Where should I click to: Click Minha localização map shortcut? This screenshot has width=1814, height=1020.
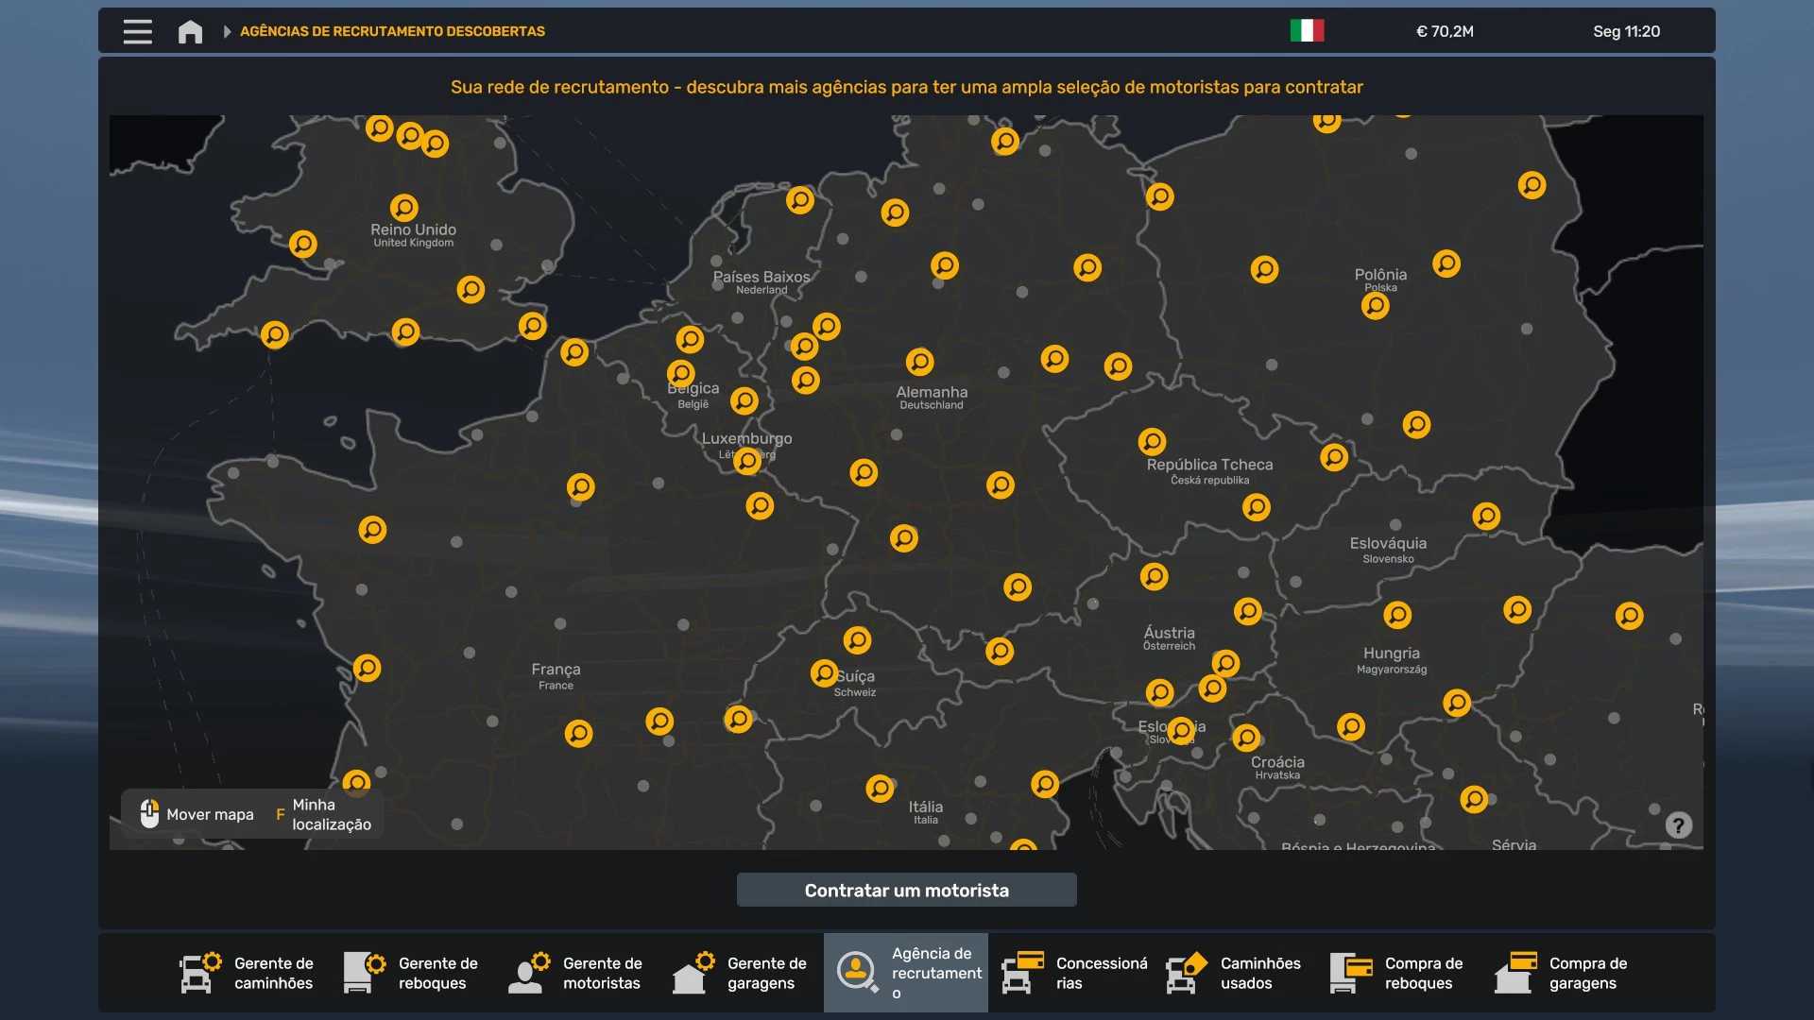(x=324, y=814)
